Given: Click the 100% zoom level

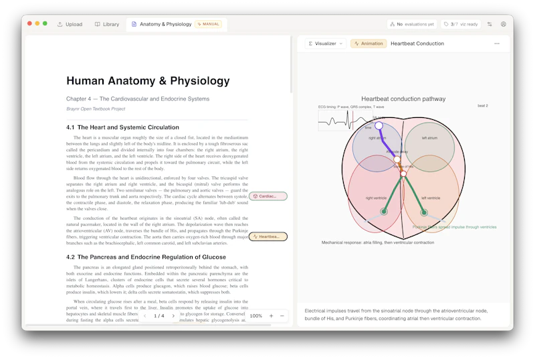Looking at the screenshot, I should 256,316.
